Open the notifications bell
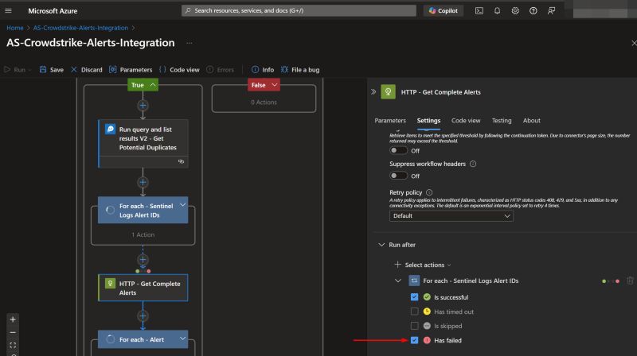The height and width of the screenshot is (356, 637). click(497, 11)
